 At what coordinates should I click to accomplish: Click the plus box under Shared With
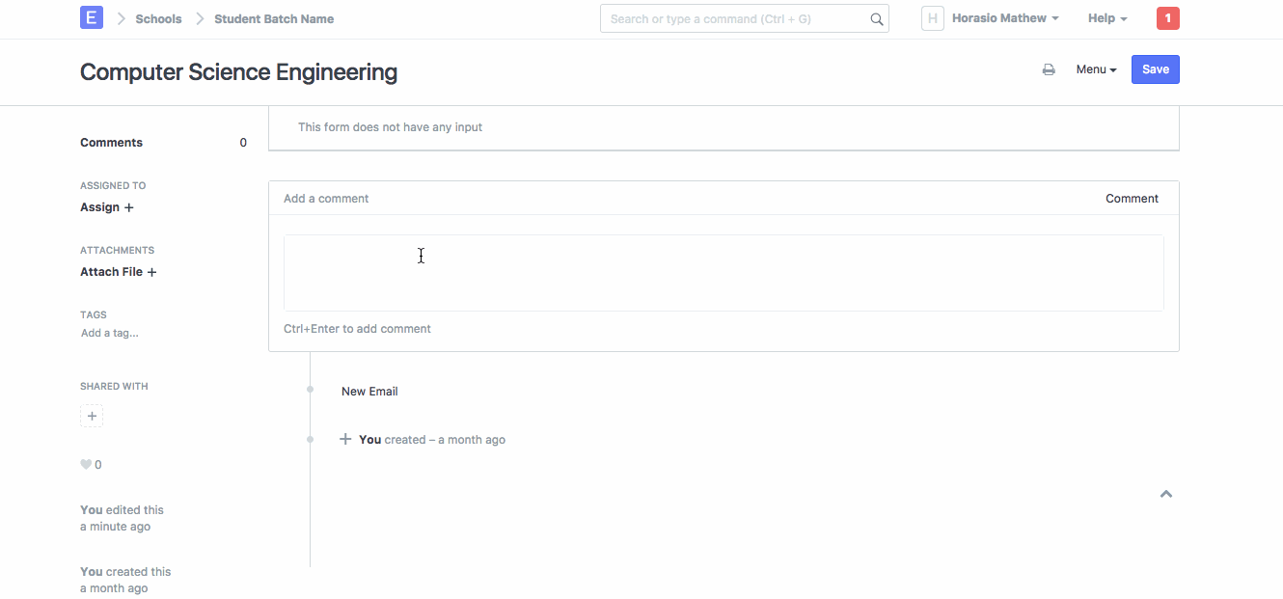92,417
